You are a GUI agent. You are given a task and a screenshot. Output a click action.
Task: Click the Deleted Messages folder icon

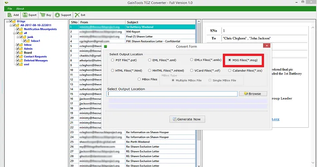click(21, 60)
